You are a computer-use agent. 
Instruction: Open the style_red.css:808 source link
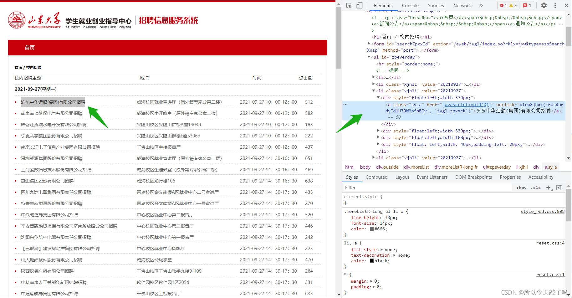tap(543, 211)
